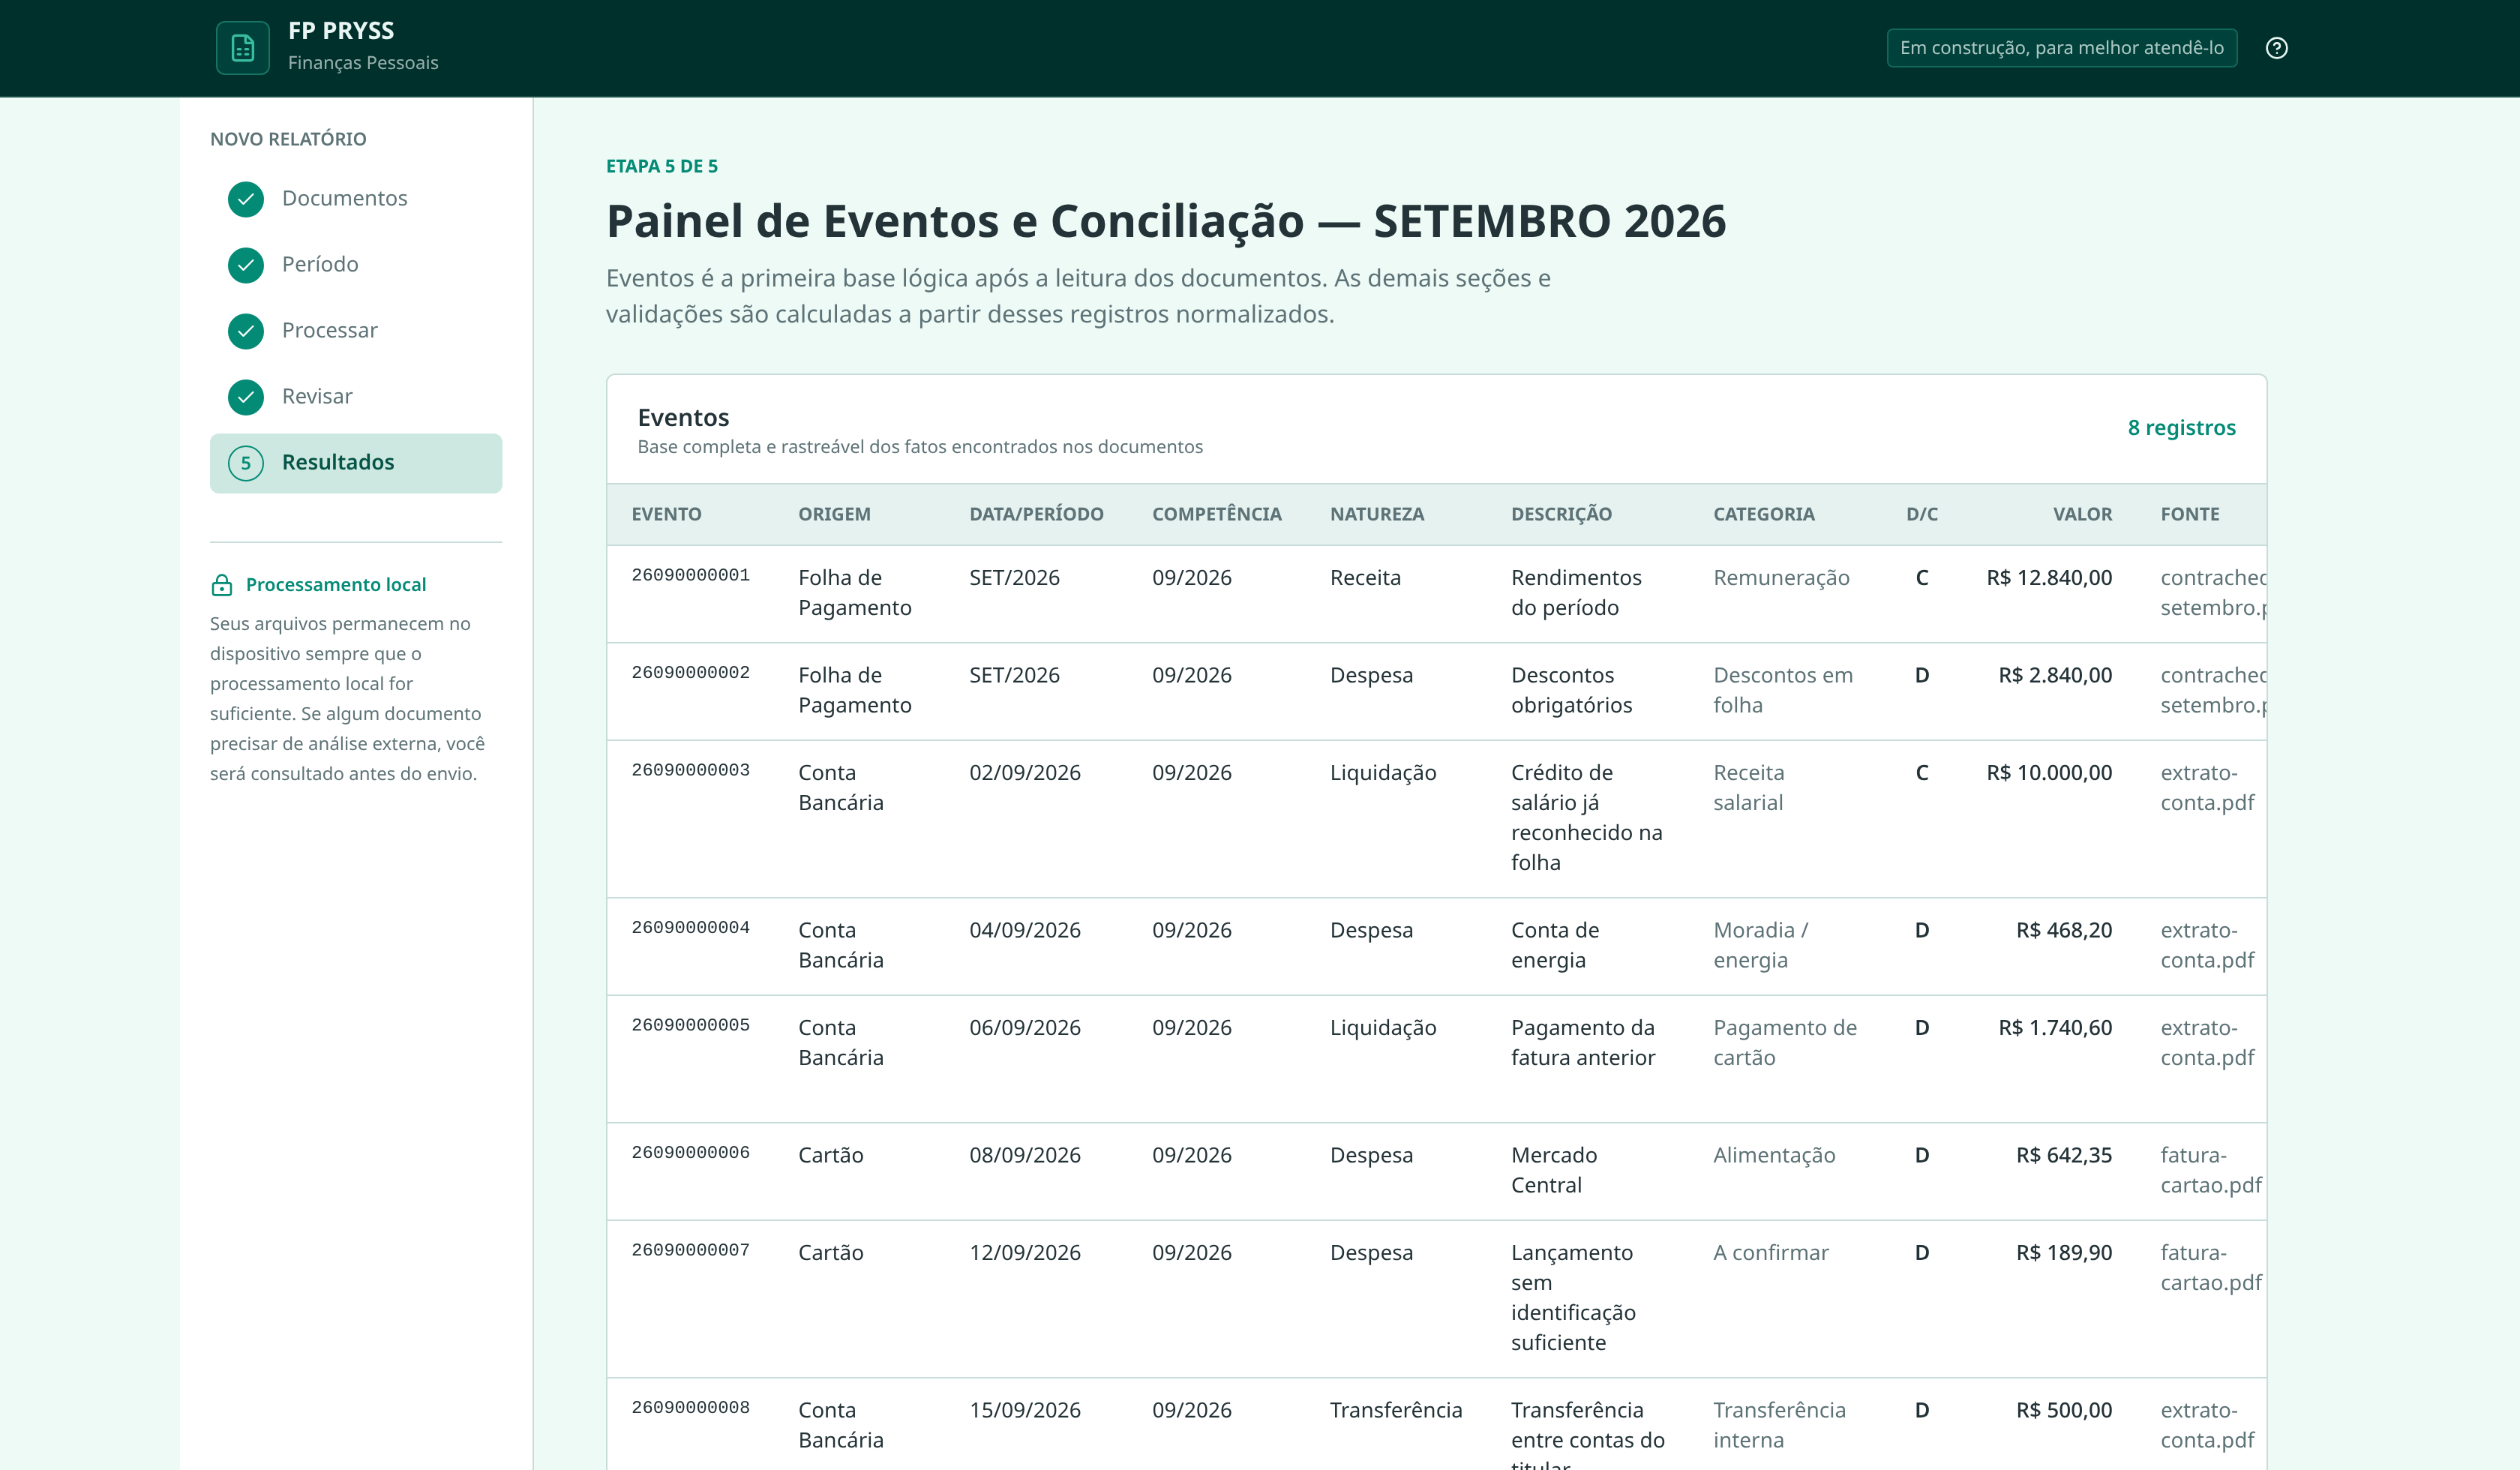
Task: Click the '8 registros' count link
Action: click(2181, 428)
